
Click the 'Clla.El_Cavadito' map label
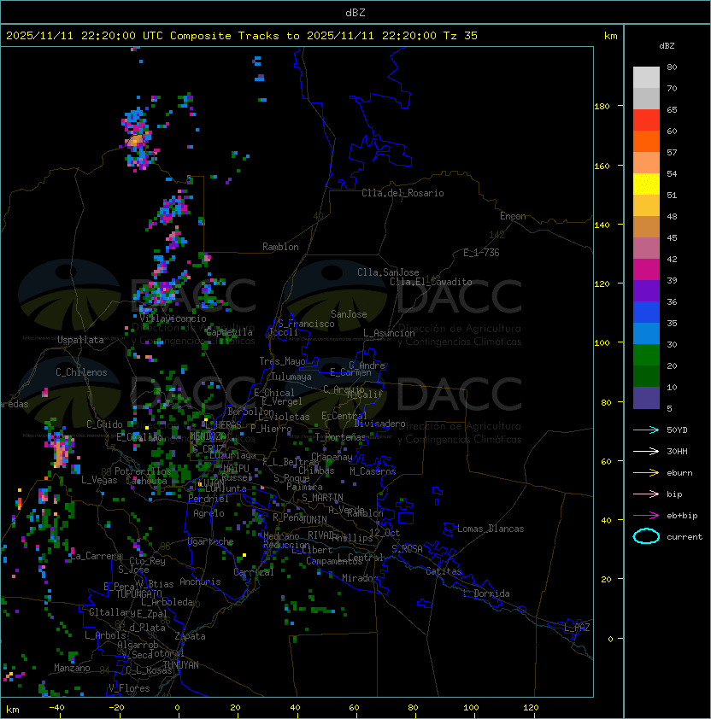click(431, 282)
